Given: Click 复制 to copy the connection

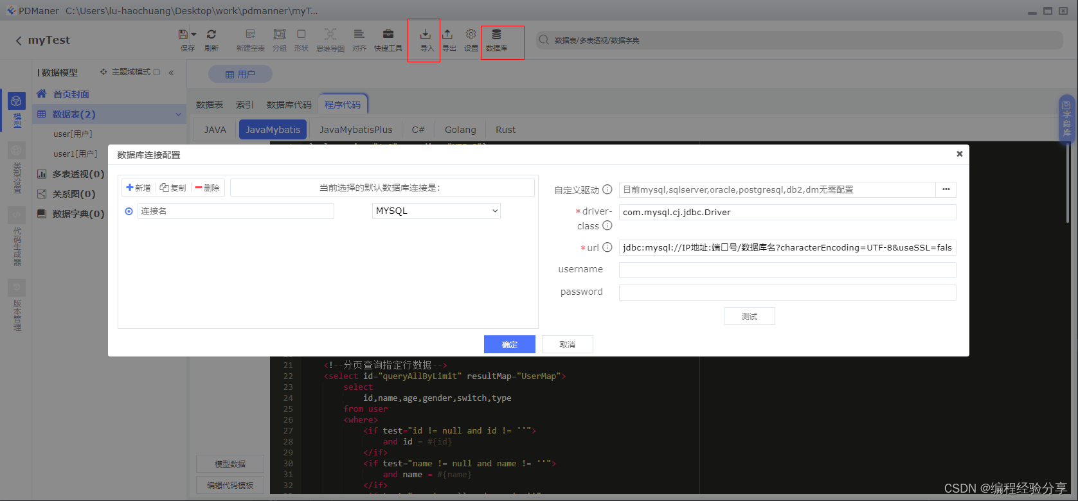Looking at the screenshot, I should point(173,188).
